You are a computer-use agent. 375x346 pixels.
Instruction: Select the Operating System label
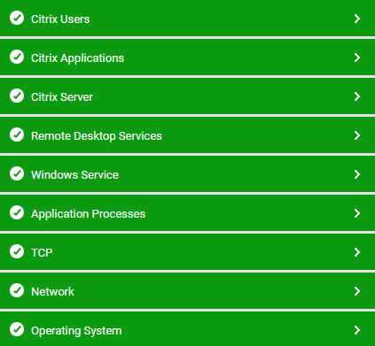pos(76,331)
